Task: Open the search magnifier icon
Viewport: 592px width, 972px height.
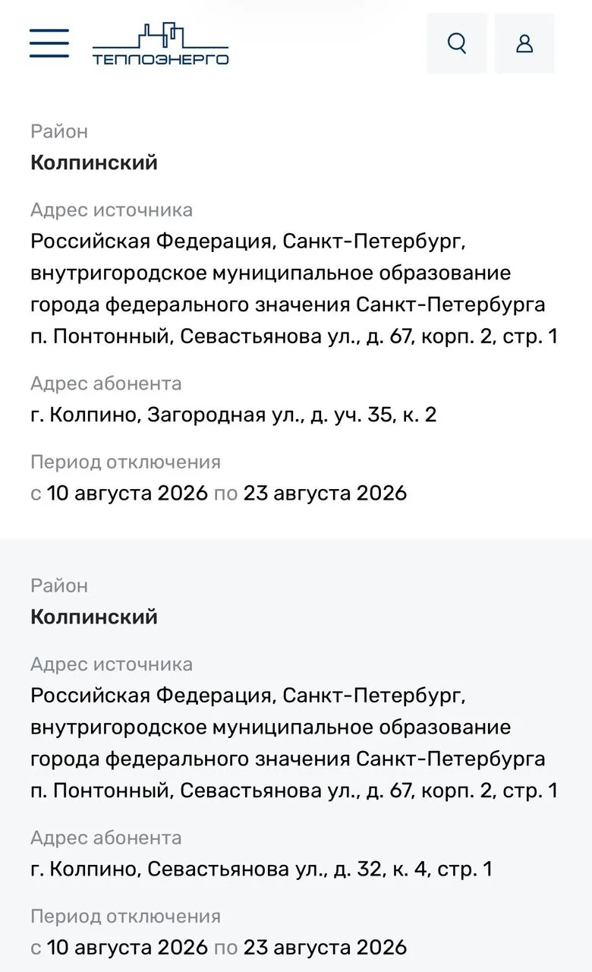Action: click(457, 43)
